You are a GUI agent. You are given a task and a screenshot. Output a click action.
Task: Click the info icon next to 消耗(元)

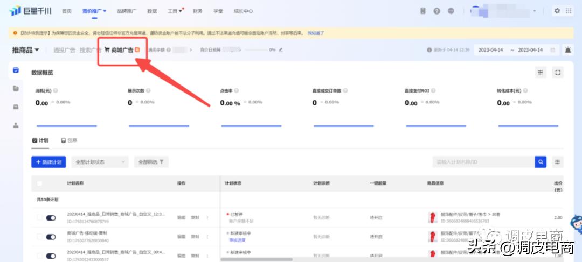point(56,91)
